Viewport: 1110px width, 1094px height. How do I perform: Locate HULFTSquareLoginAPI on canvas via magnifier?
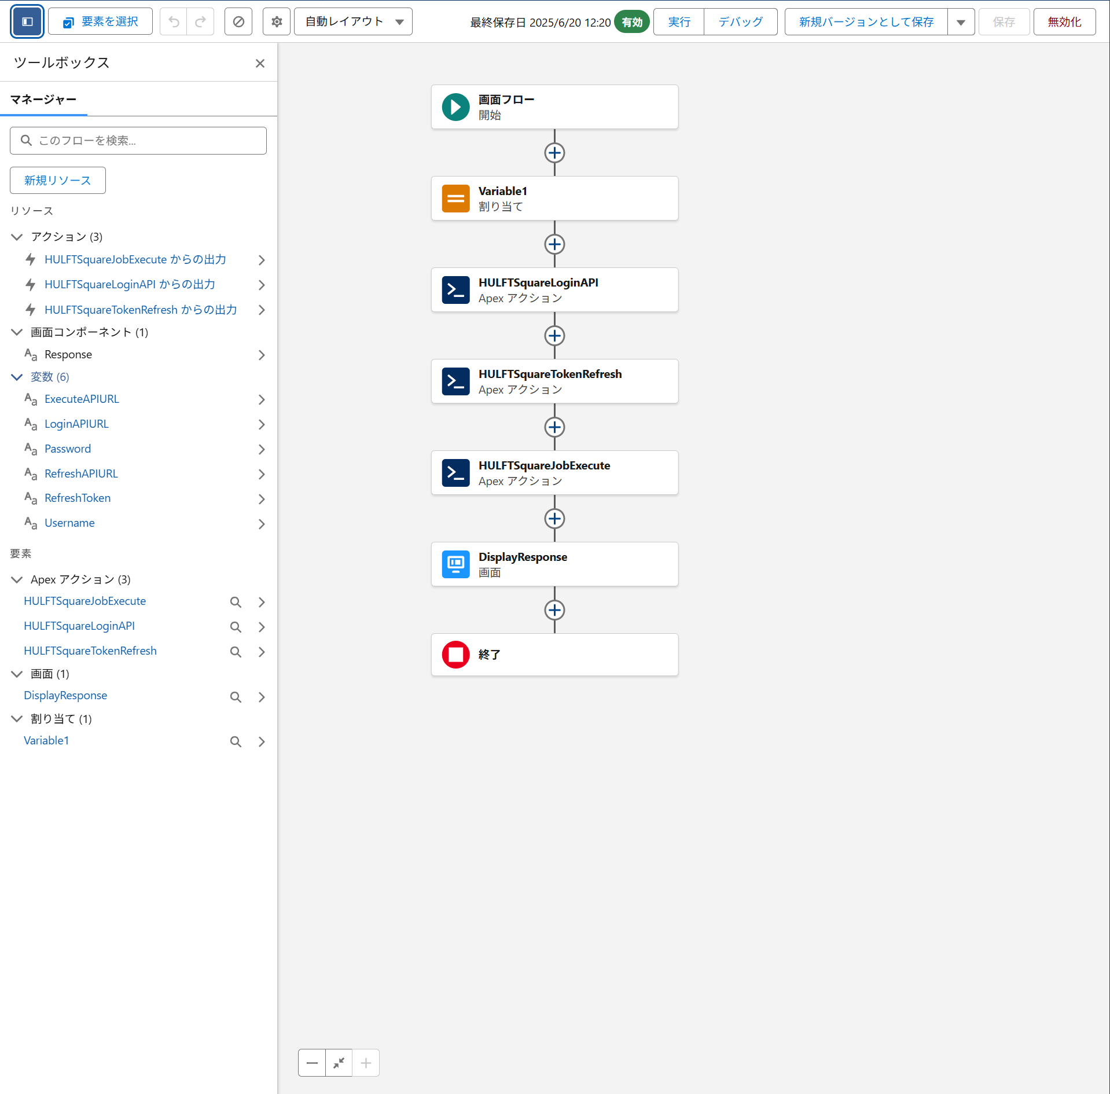click(236, 627)
